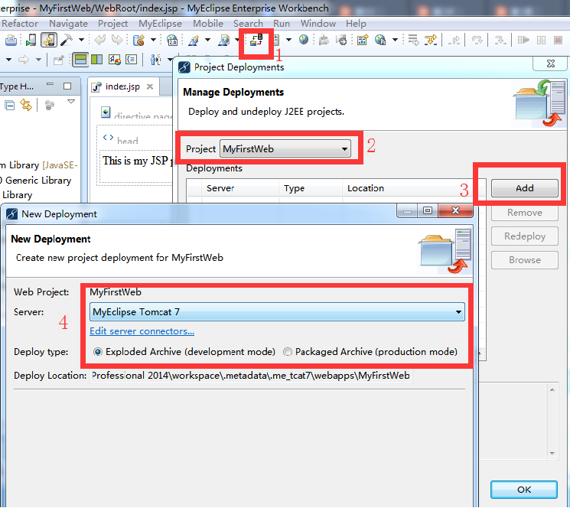This screenshot has width=570, height=508.
Task: Click the curly braces source icon
Action: point(132,59)
